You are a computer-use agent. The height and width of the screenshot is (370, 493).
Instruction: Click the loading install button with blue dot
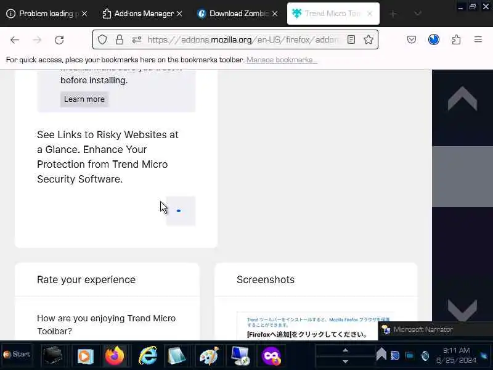coord(181,211)
